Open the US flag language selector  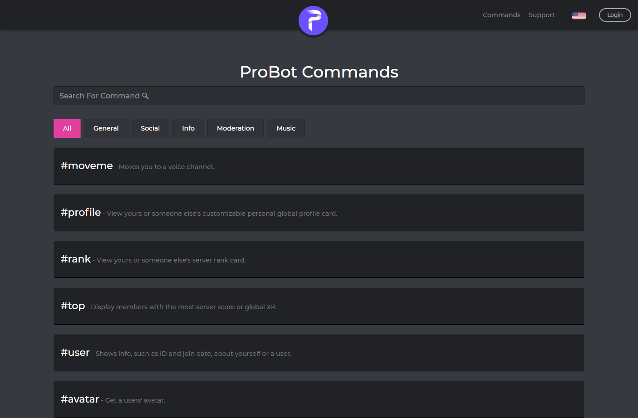pos(579,15)
